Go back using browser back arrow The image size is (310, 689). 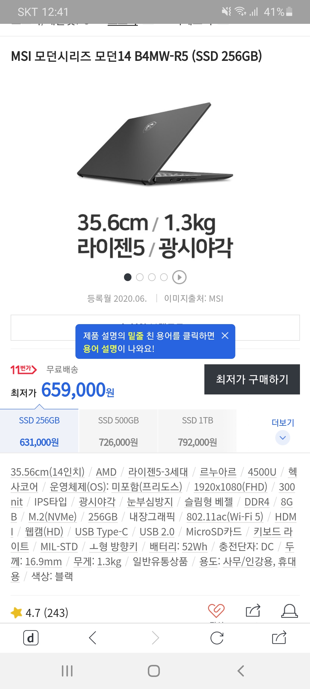point(92,638)
